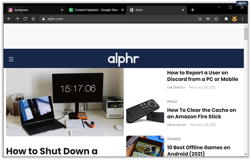Open author Steve Larner's page
The image size is (251, 160).
tap(176, 125)
